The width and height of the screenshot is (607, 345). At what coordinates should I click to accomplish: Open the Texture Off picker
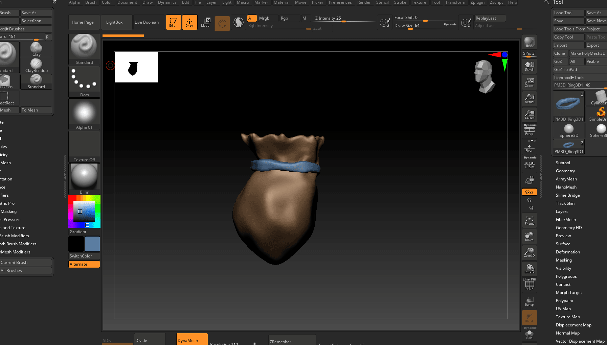[84, 147]
